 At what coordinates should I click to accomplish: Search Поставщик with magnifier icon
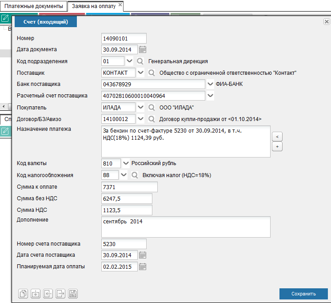point(152,73)
